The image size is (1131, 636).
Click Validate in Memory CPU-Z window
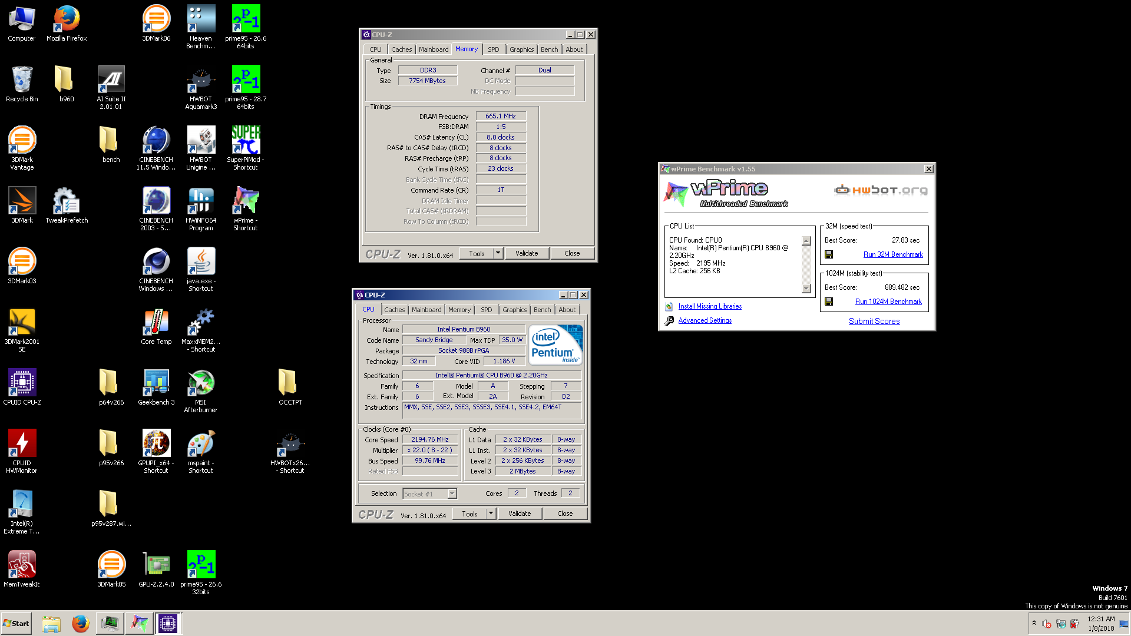[527, 253]
